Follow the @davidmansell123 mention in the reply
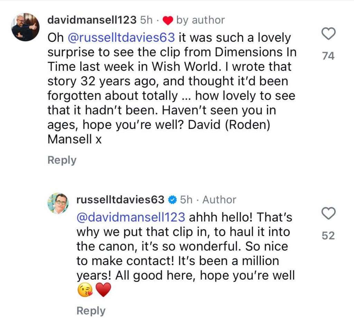Screen dimensions: 354x328 click(131, 217)
